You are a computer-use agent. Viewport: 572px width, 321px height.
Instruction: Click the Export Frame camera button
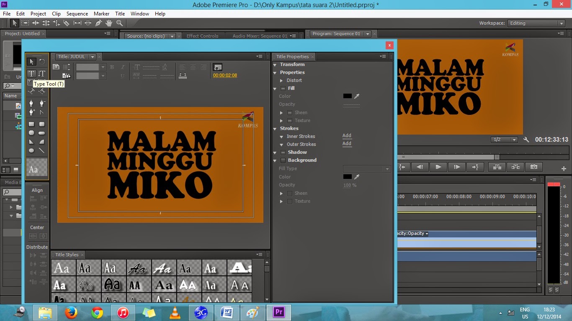[x=533, y=167]
